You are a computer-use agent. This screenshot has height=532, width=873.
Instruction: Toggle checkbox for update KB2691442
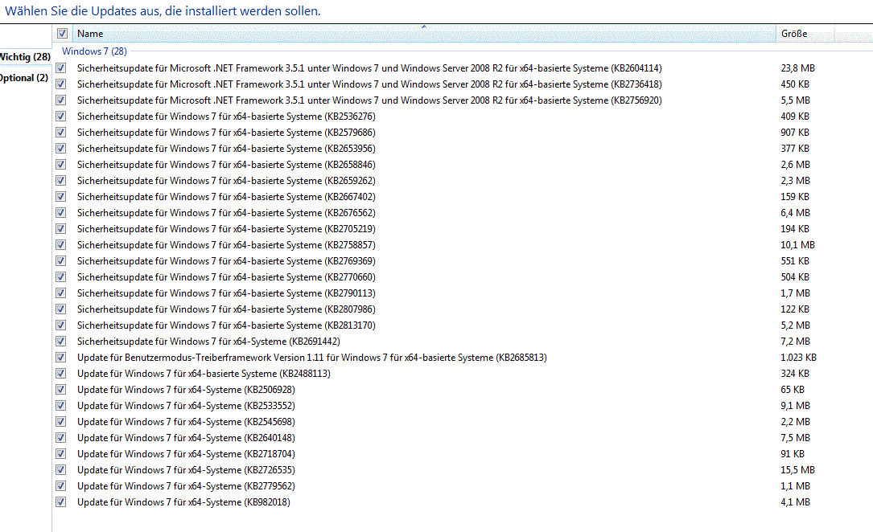click(61, 342)
